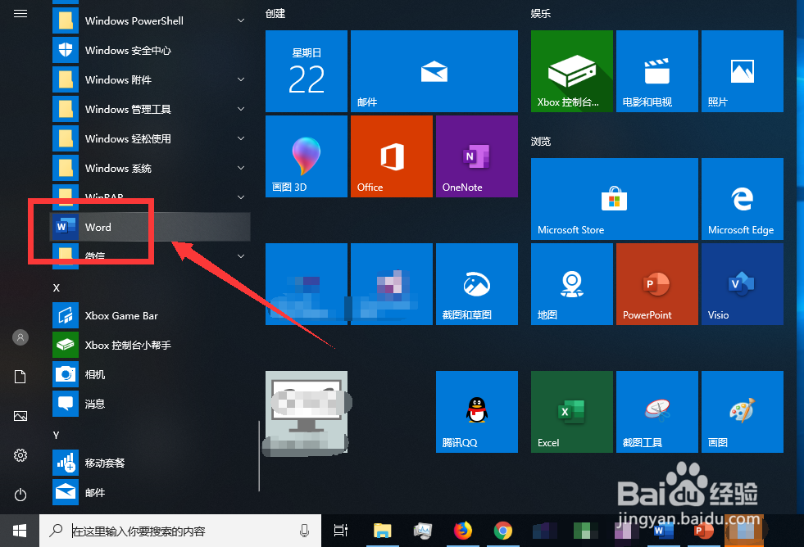Viewport: 804px width, 547px height.
Task: Launch the Excel tile
Action: [572, 412]
